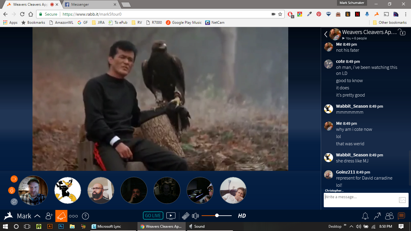The height and width of the screenshot is (231, 411).
Task: Open the AmazonWL bookmark
Action: point(61,23)
